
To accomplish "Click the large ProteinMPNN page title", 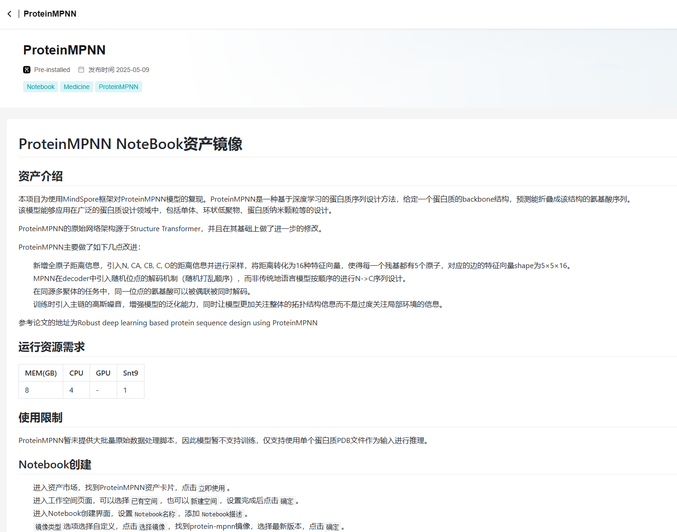I will tap(65, 50).
